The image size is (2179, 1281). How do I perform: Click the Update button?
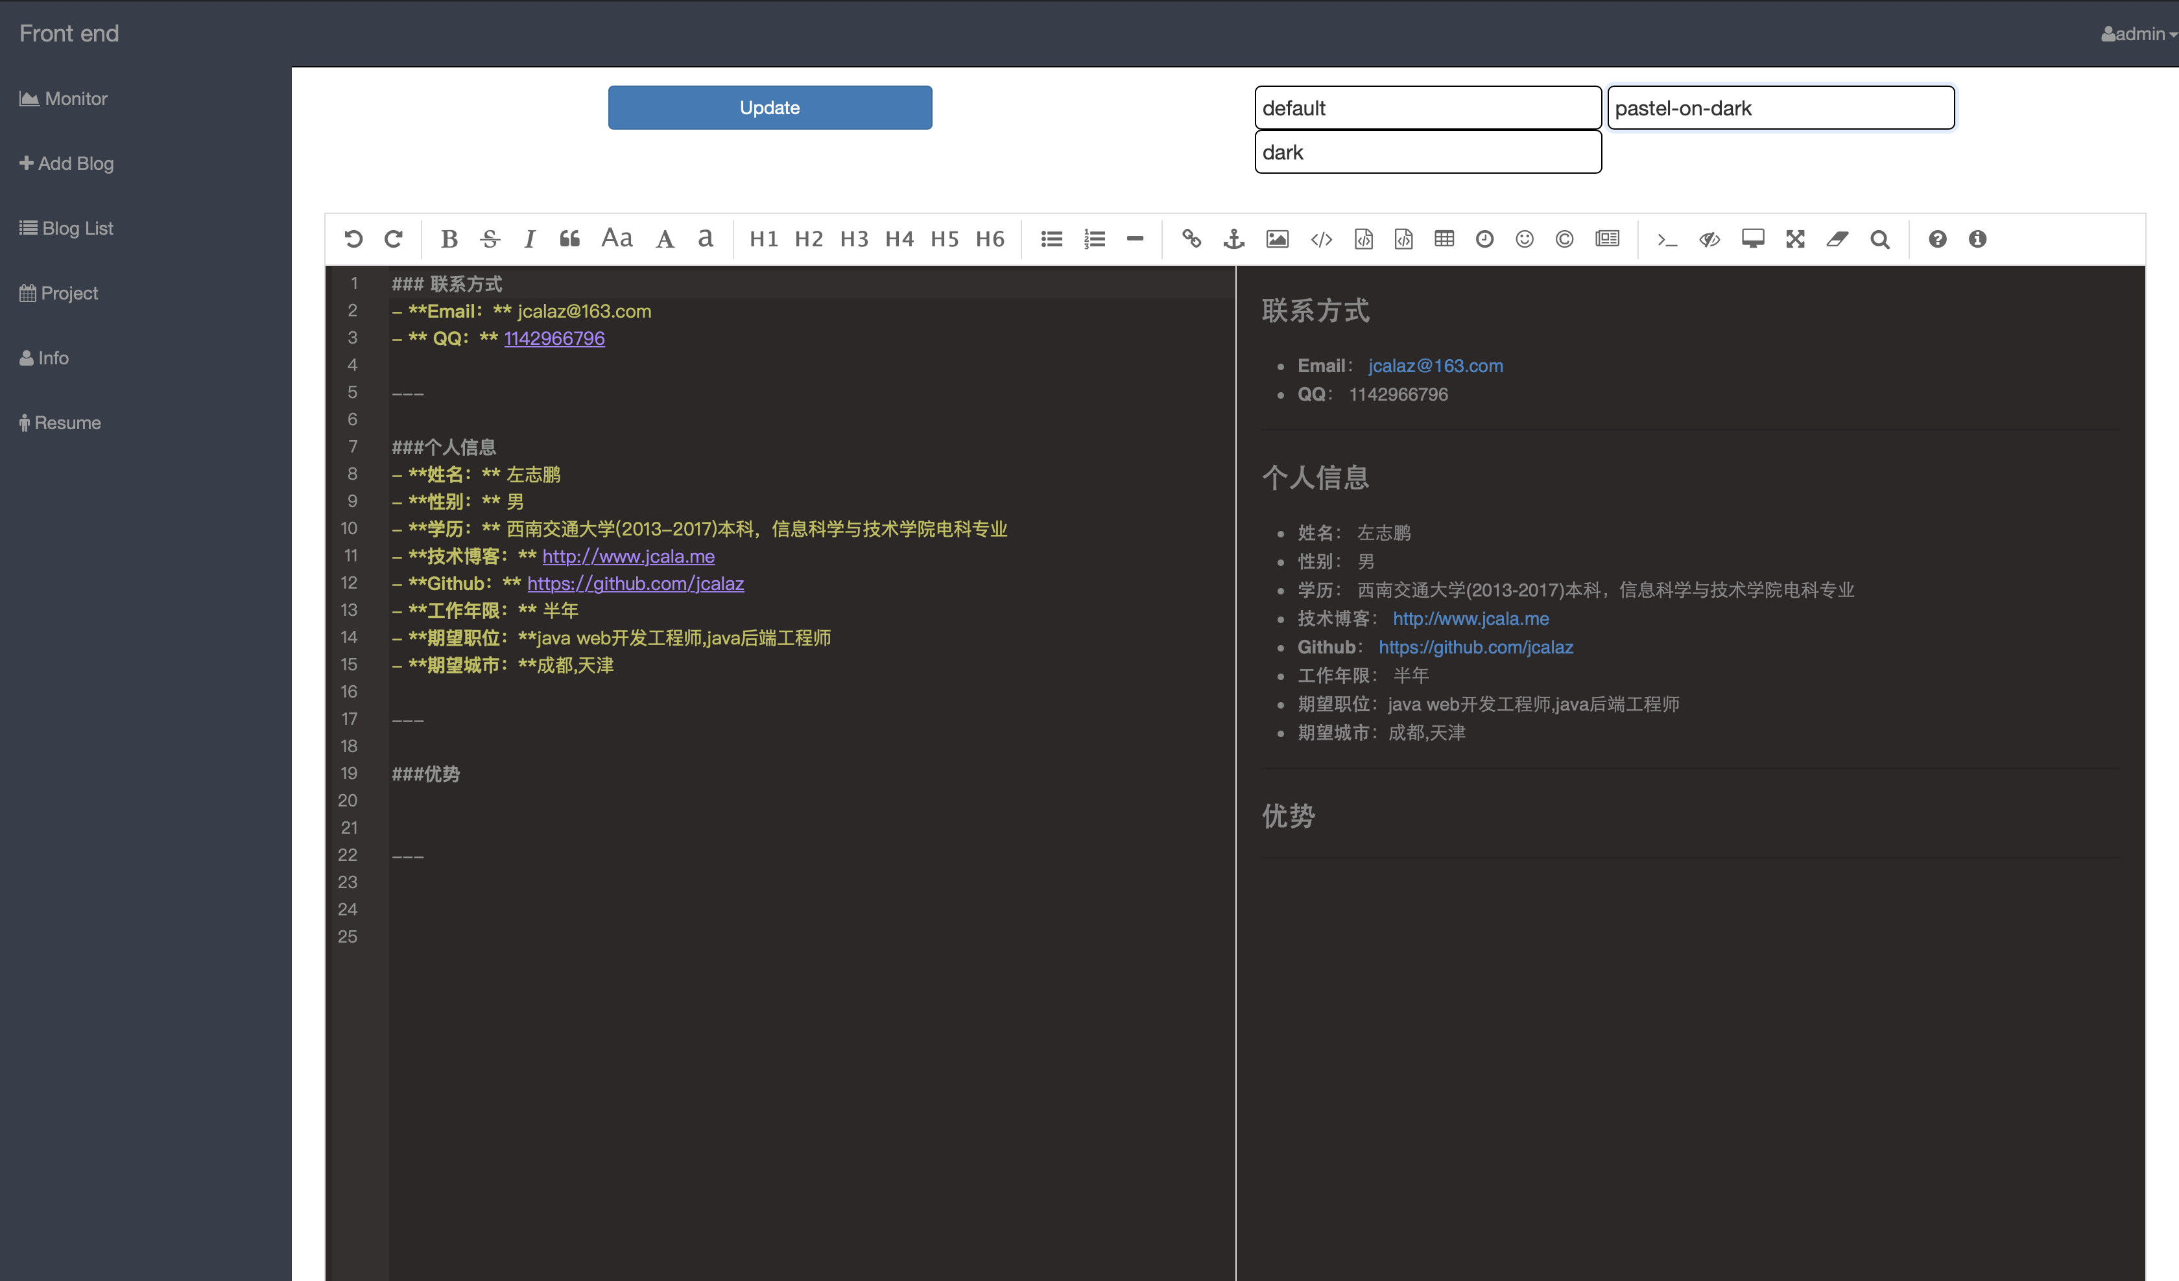click(x=770, y=108)
